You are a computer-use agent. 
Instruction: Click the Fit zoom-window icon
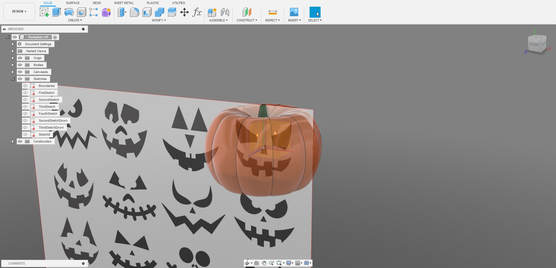(x=279, y=263)
